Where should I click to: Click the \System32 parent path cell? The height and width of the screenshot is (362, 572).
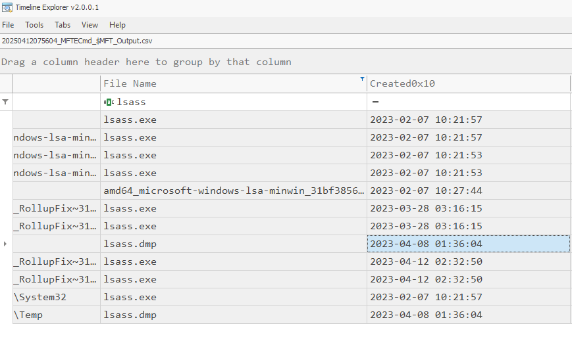point(57,297)
